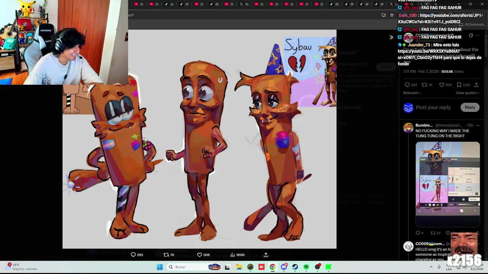The image size is (488, 274).
Task: Share the post from image viewer bar
Action: coord(266,255)
